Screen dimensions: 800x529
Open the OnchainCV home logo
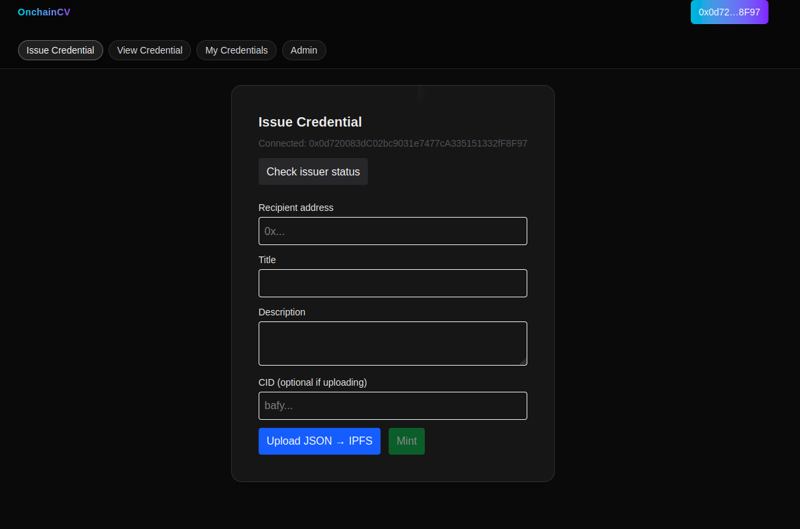pos(44,12)
